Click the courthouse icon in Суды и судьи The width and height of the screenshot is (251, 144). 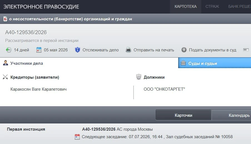[183, 63]
